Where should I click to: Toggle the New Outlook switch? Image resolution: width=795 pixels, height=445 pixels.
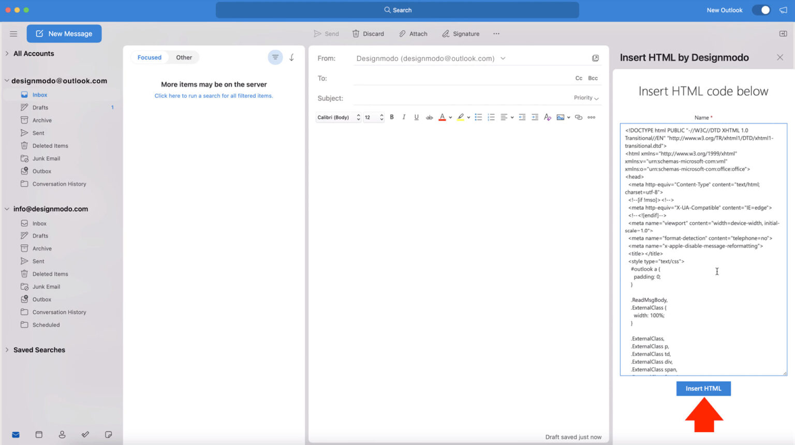click(x=761, y=10)
